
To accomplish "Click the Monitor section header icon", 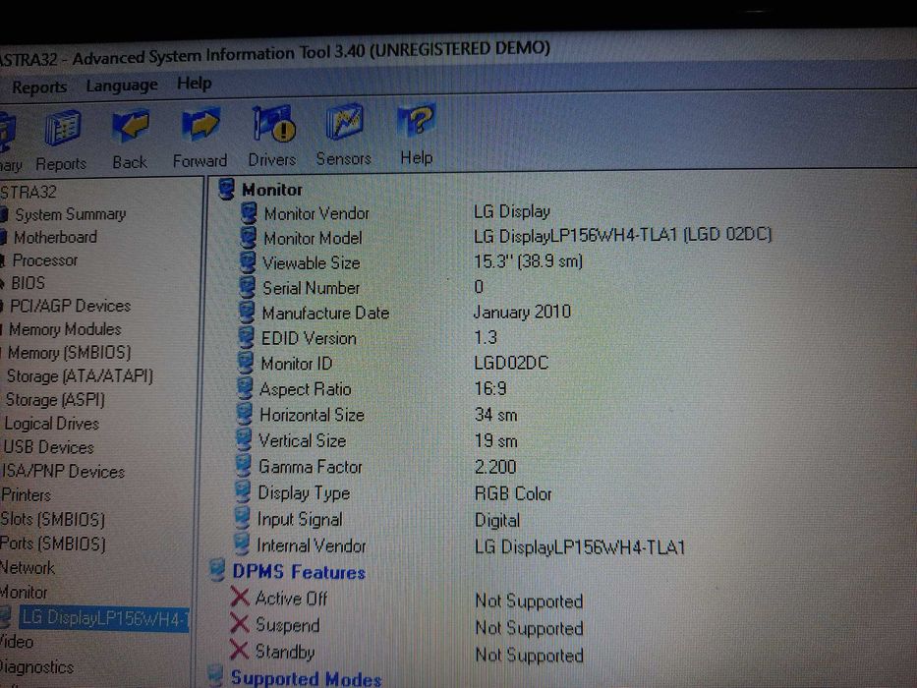I will [226, 190].
